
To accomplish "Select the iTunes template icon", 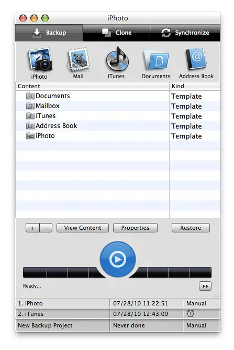I will [117, 59].
